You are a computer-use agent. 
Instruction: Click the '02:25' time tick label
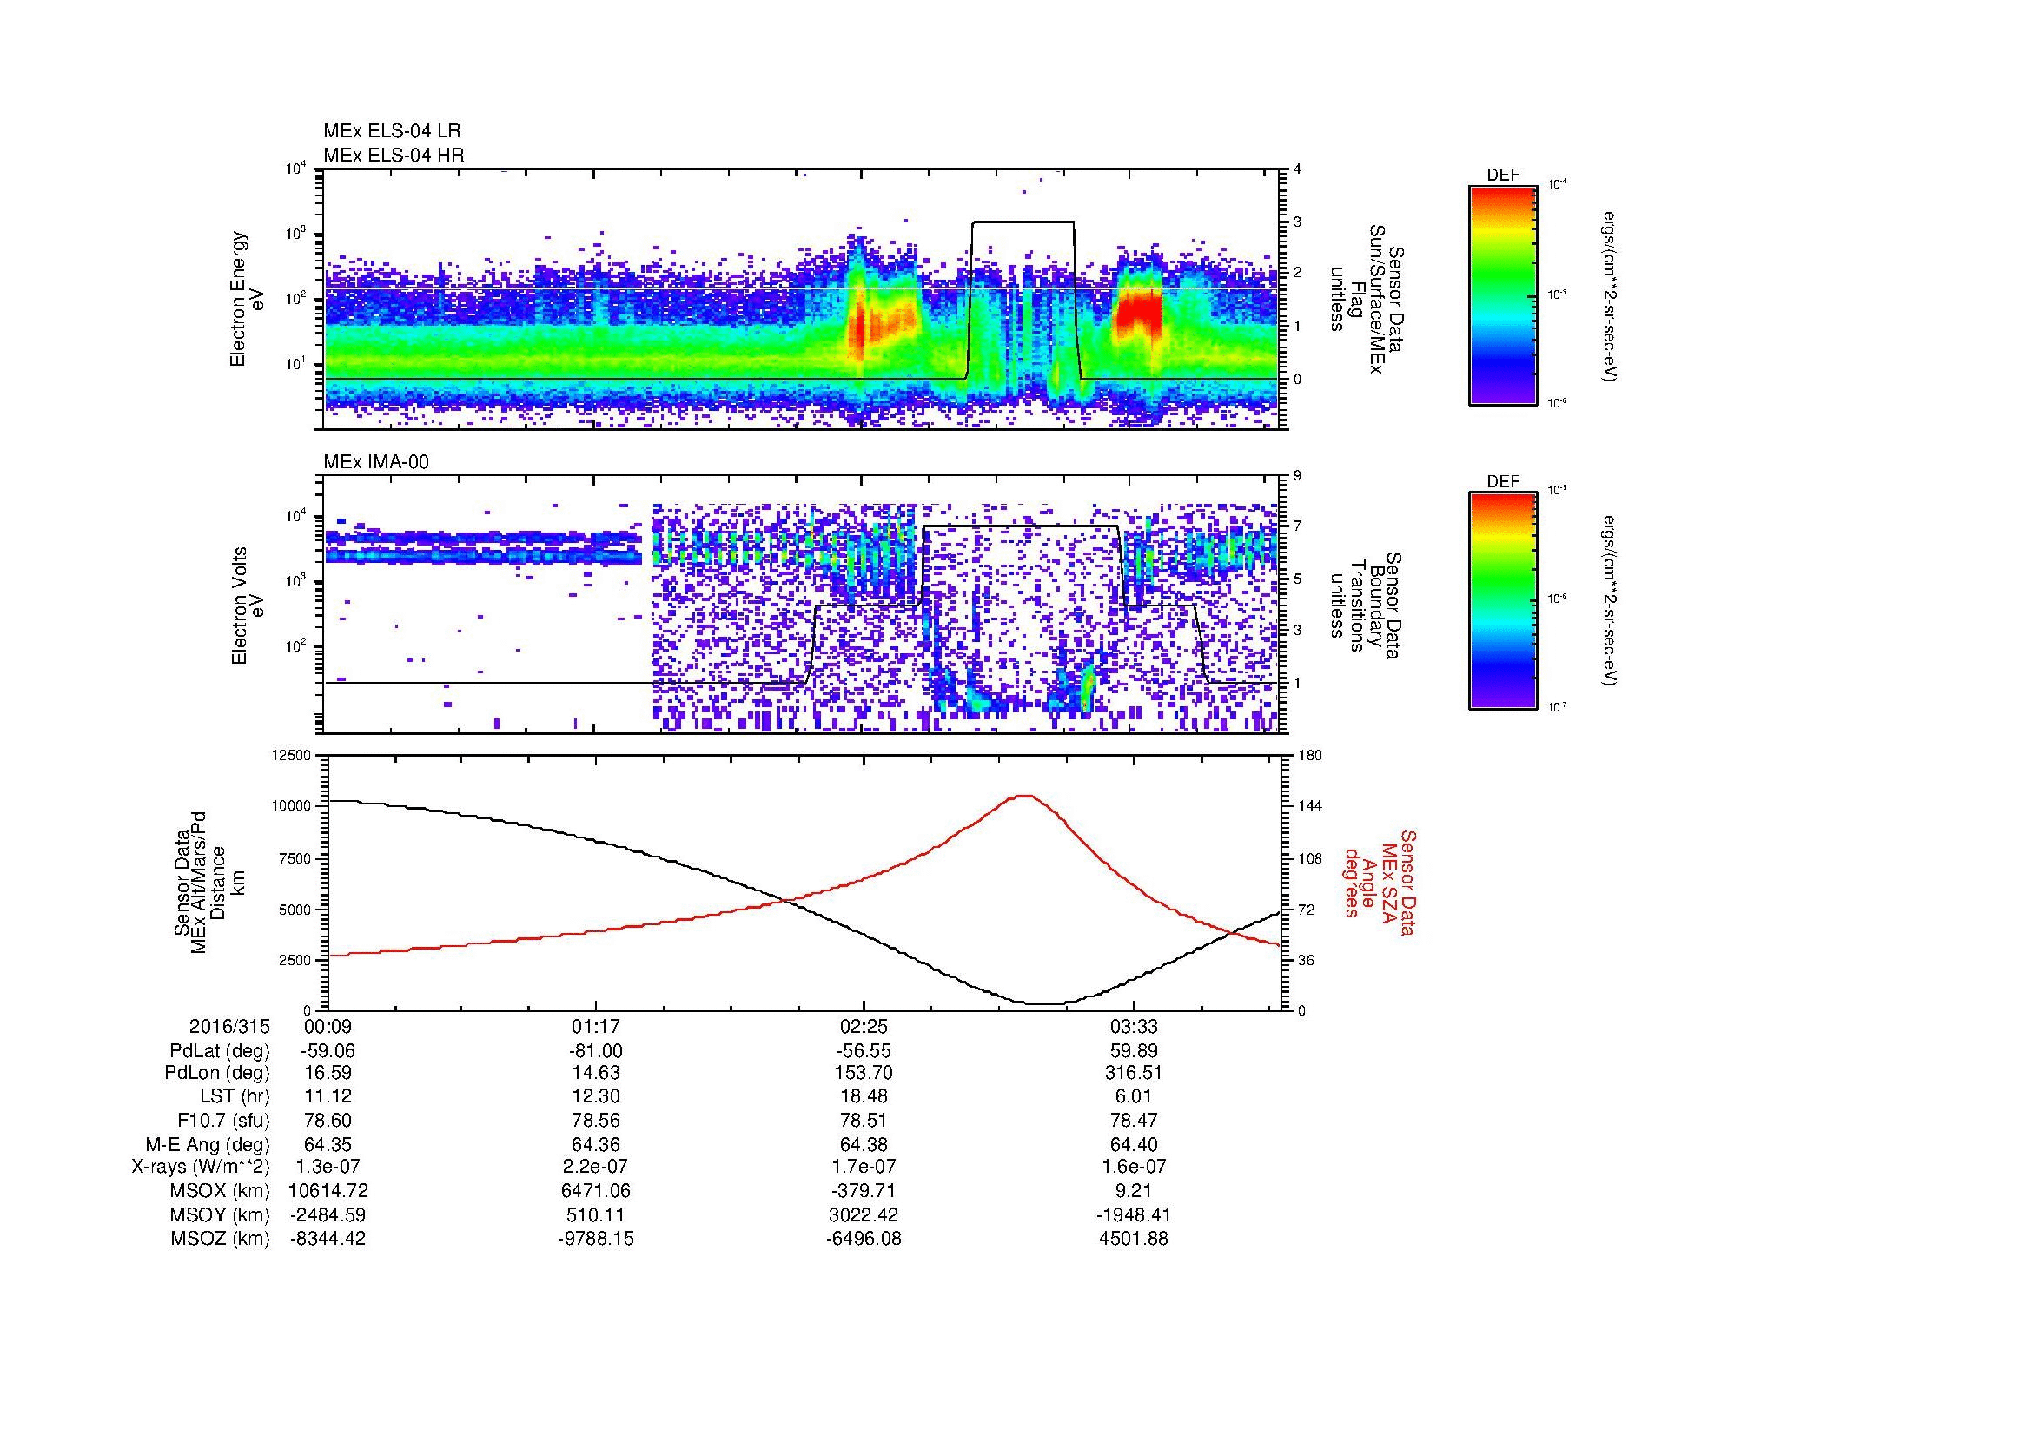point(864,1026)
